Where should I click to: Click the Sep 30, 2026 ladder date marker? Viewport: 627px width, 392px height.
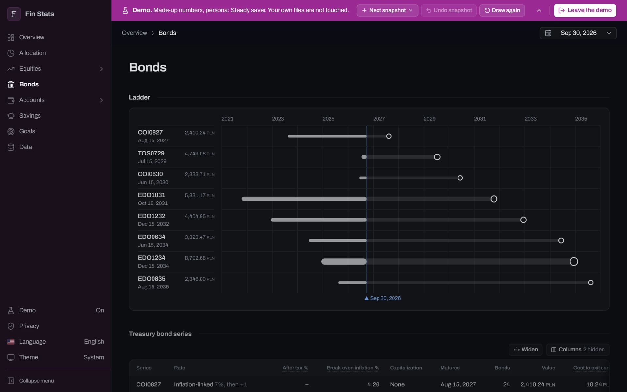pyautogui.click(x=383, y=298)
